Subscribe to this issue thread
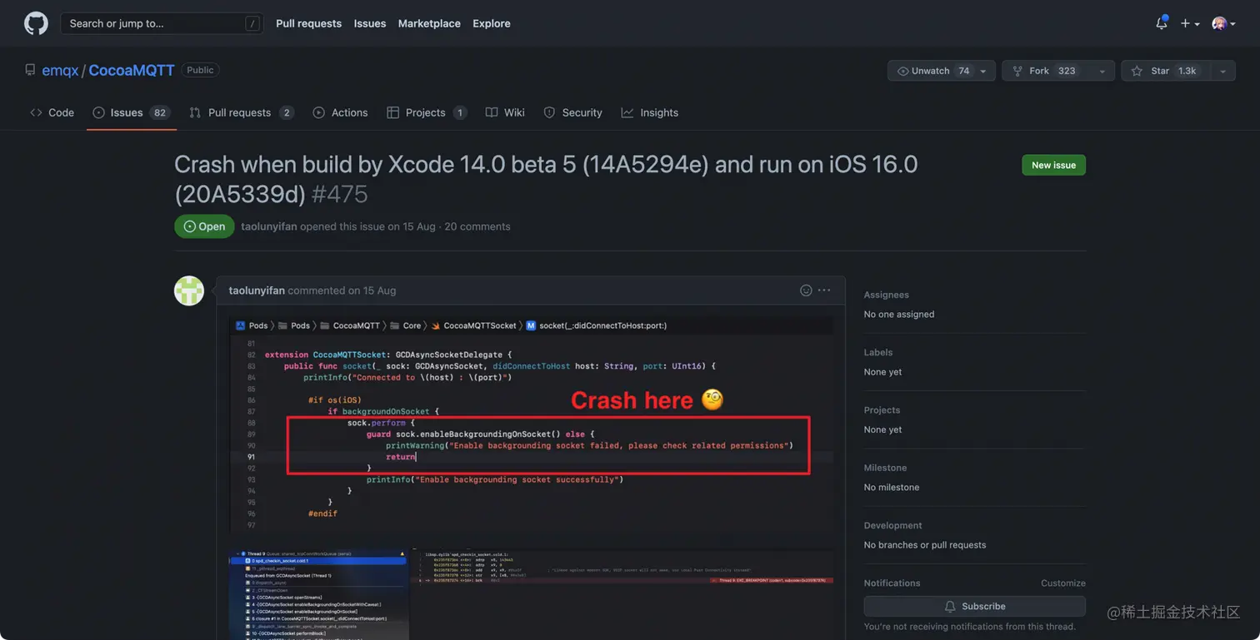 [x=974, y=606]
